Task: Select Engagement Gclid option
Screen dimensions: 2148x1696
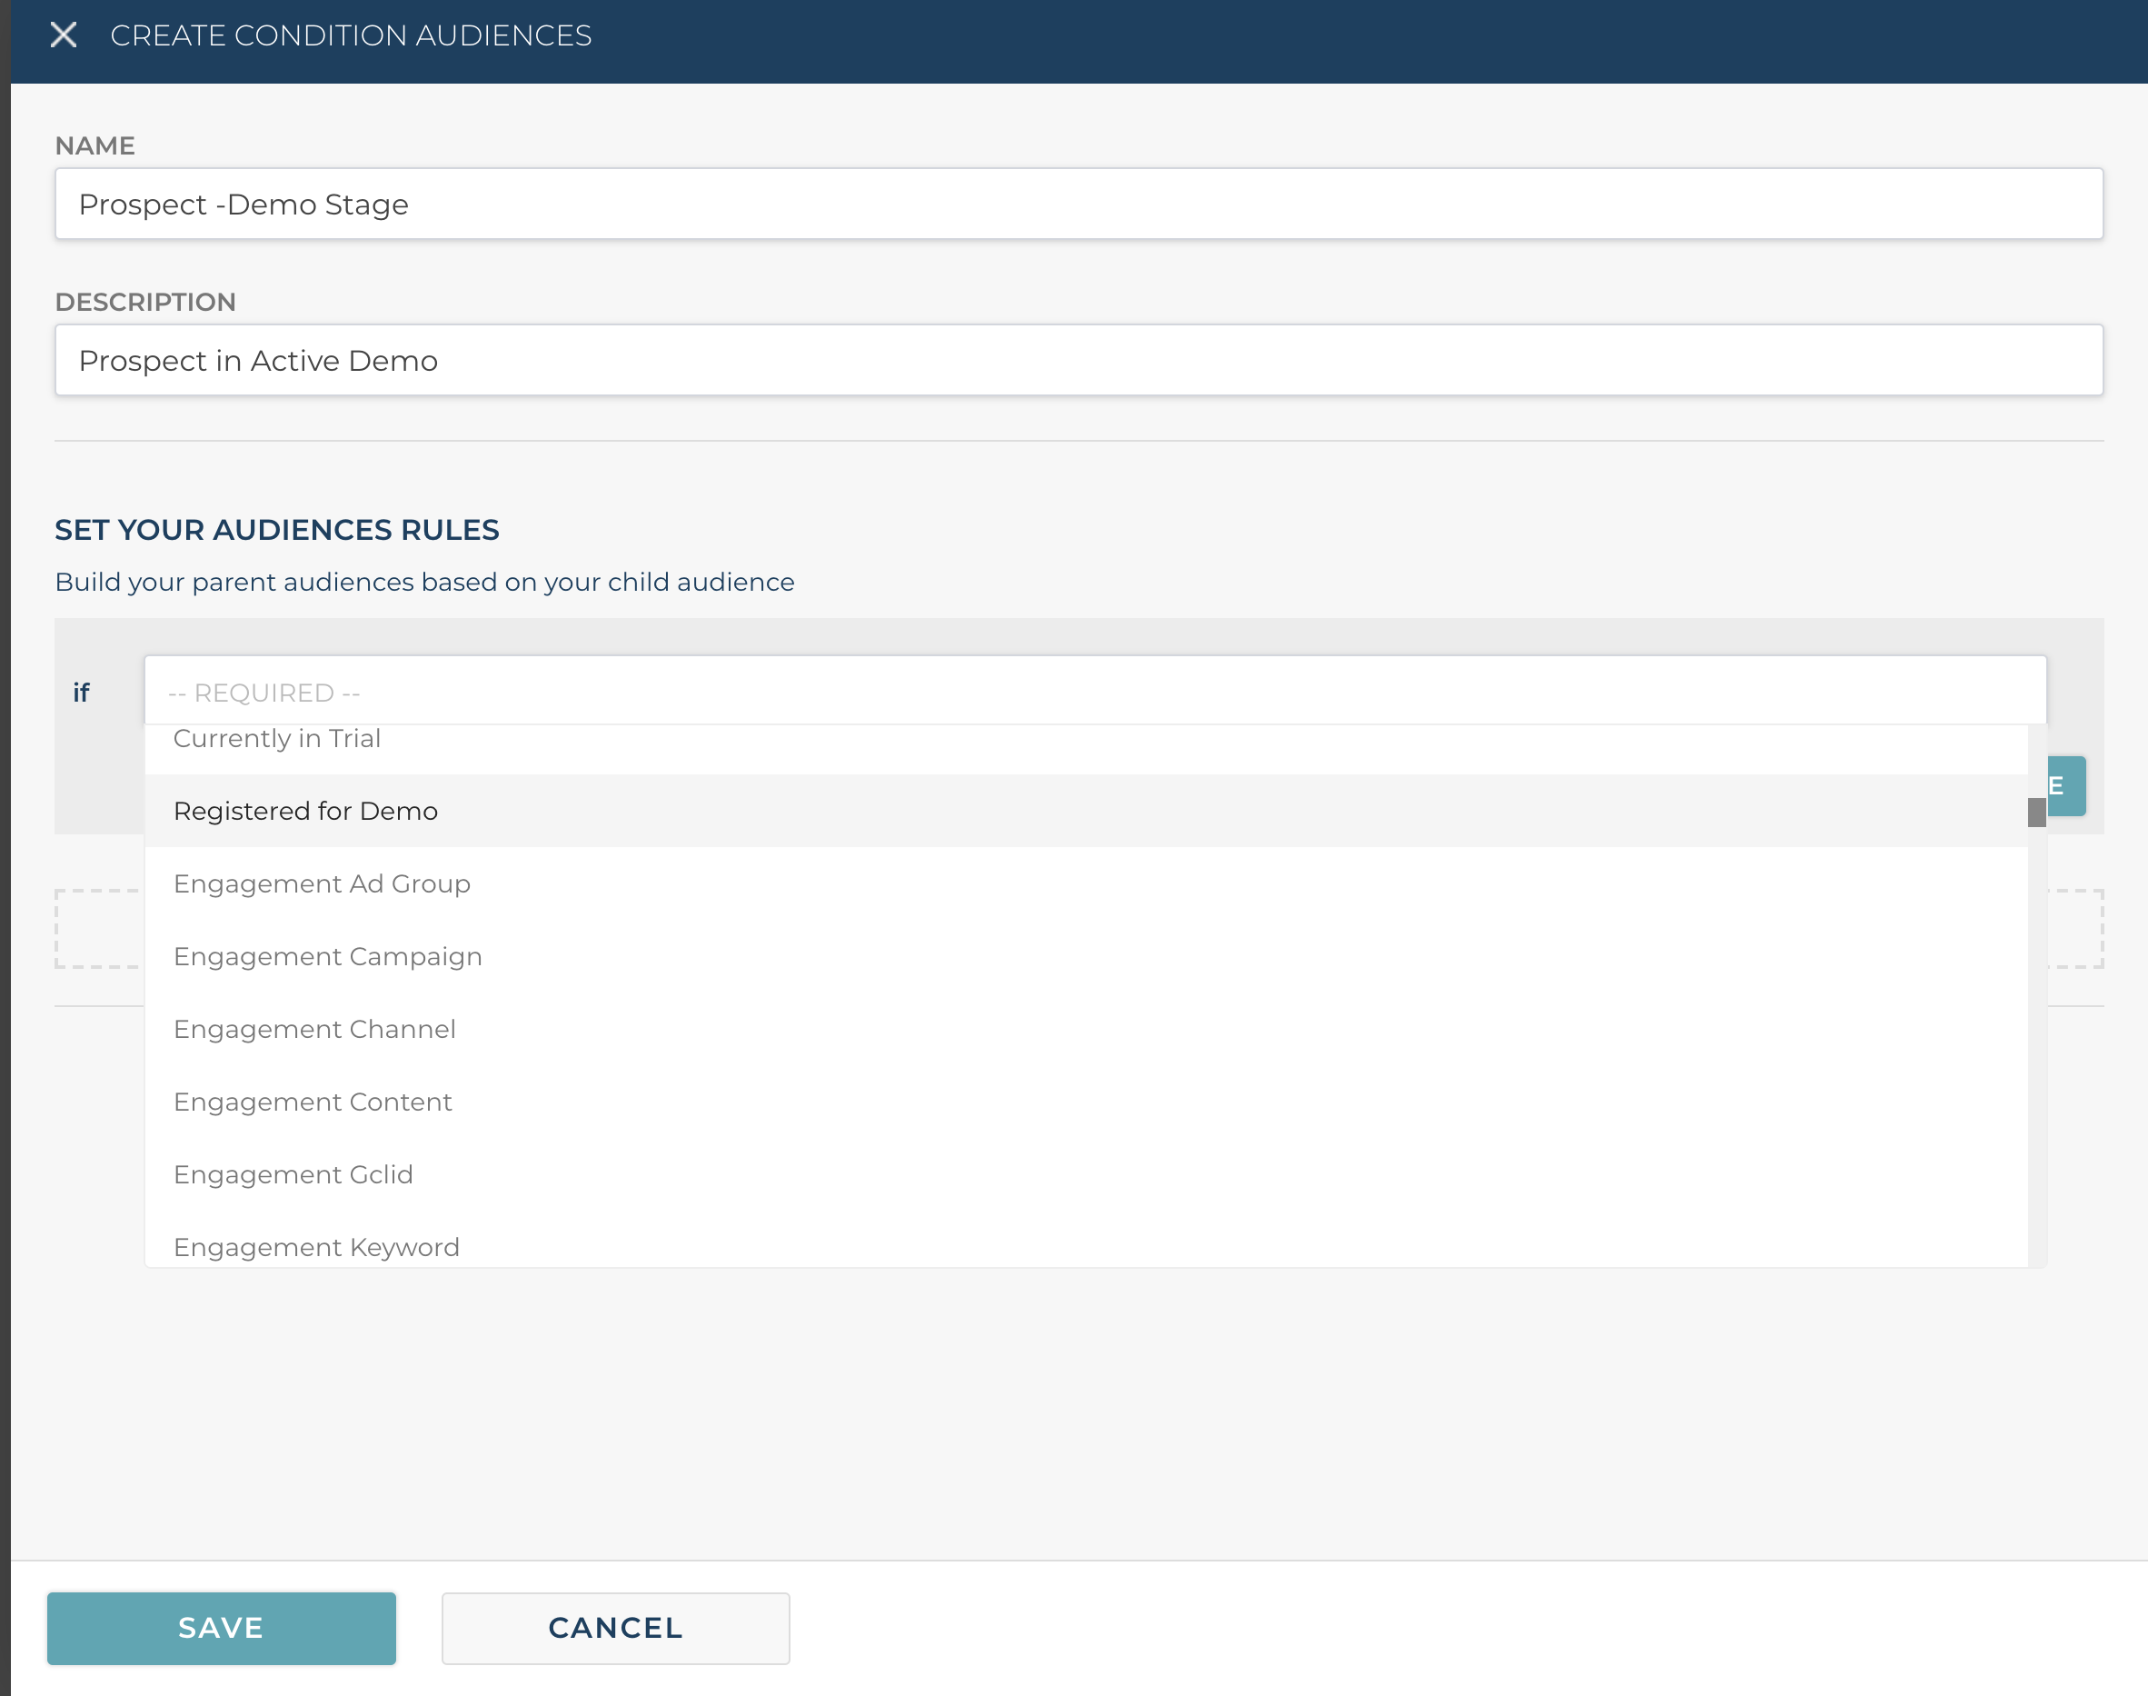Action: 293,1174
